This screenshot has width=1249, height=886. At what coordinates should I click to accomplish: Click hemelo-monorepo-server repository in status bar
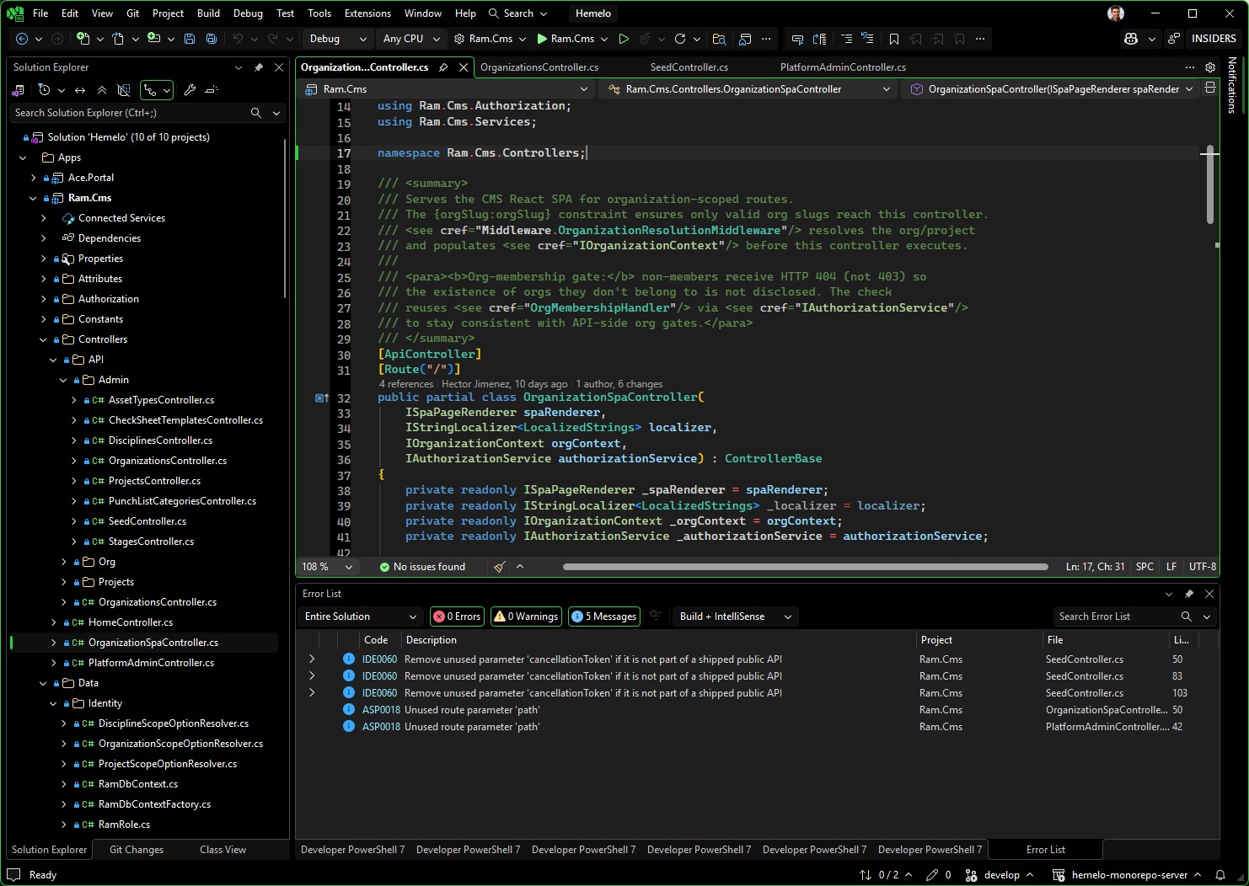[x=1128, y=875]
